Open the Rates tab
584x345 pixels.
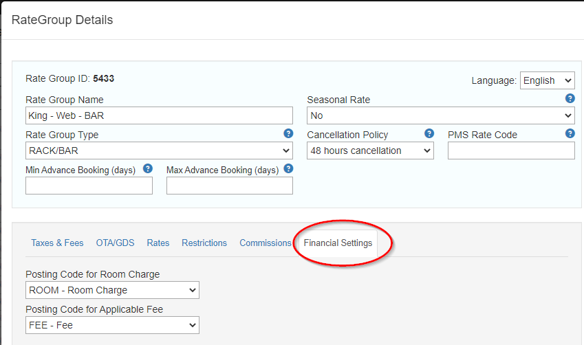[x=158, y=243]
